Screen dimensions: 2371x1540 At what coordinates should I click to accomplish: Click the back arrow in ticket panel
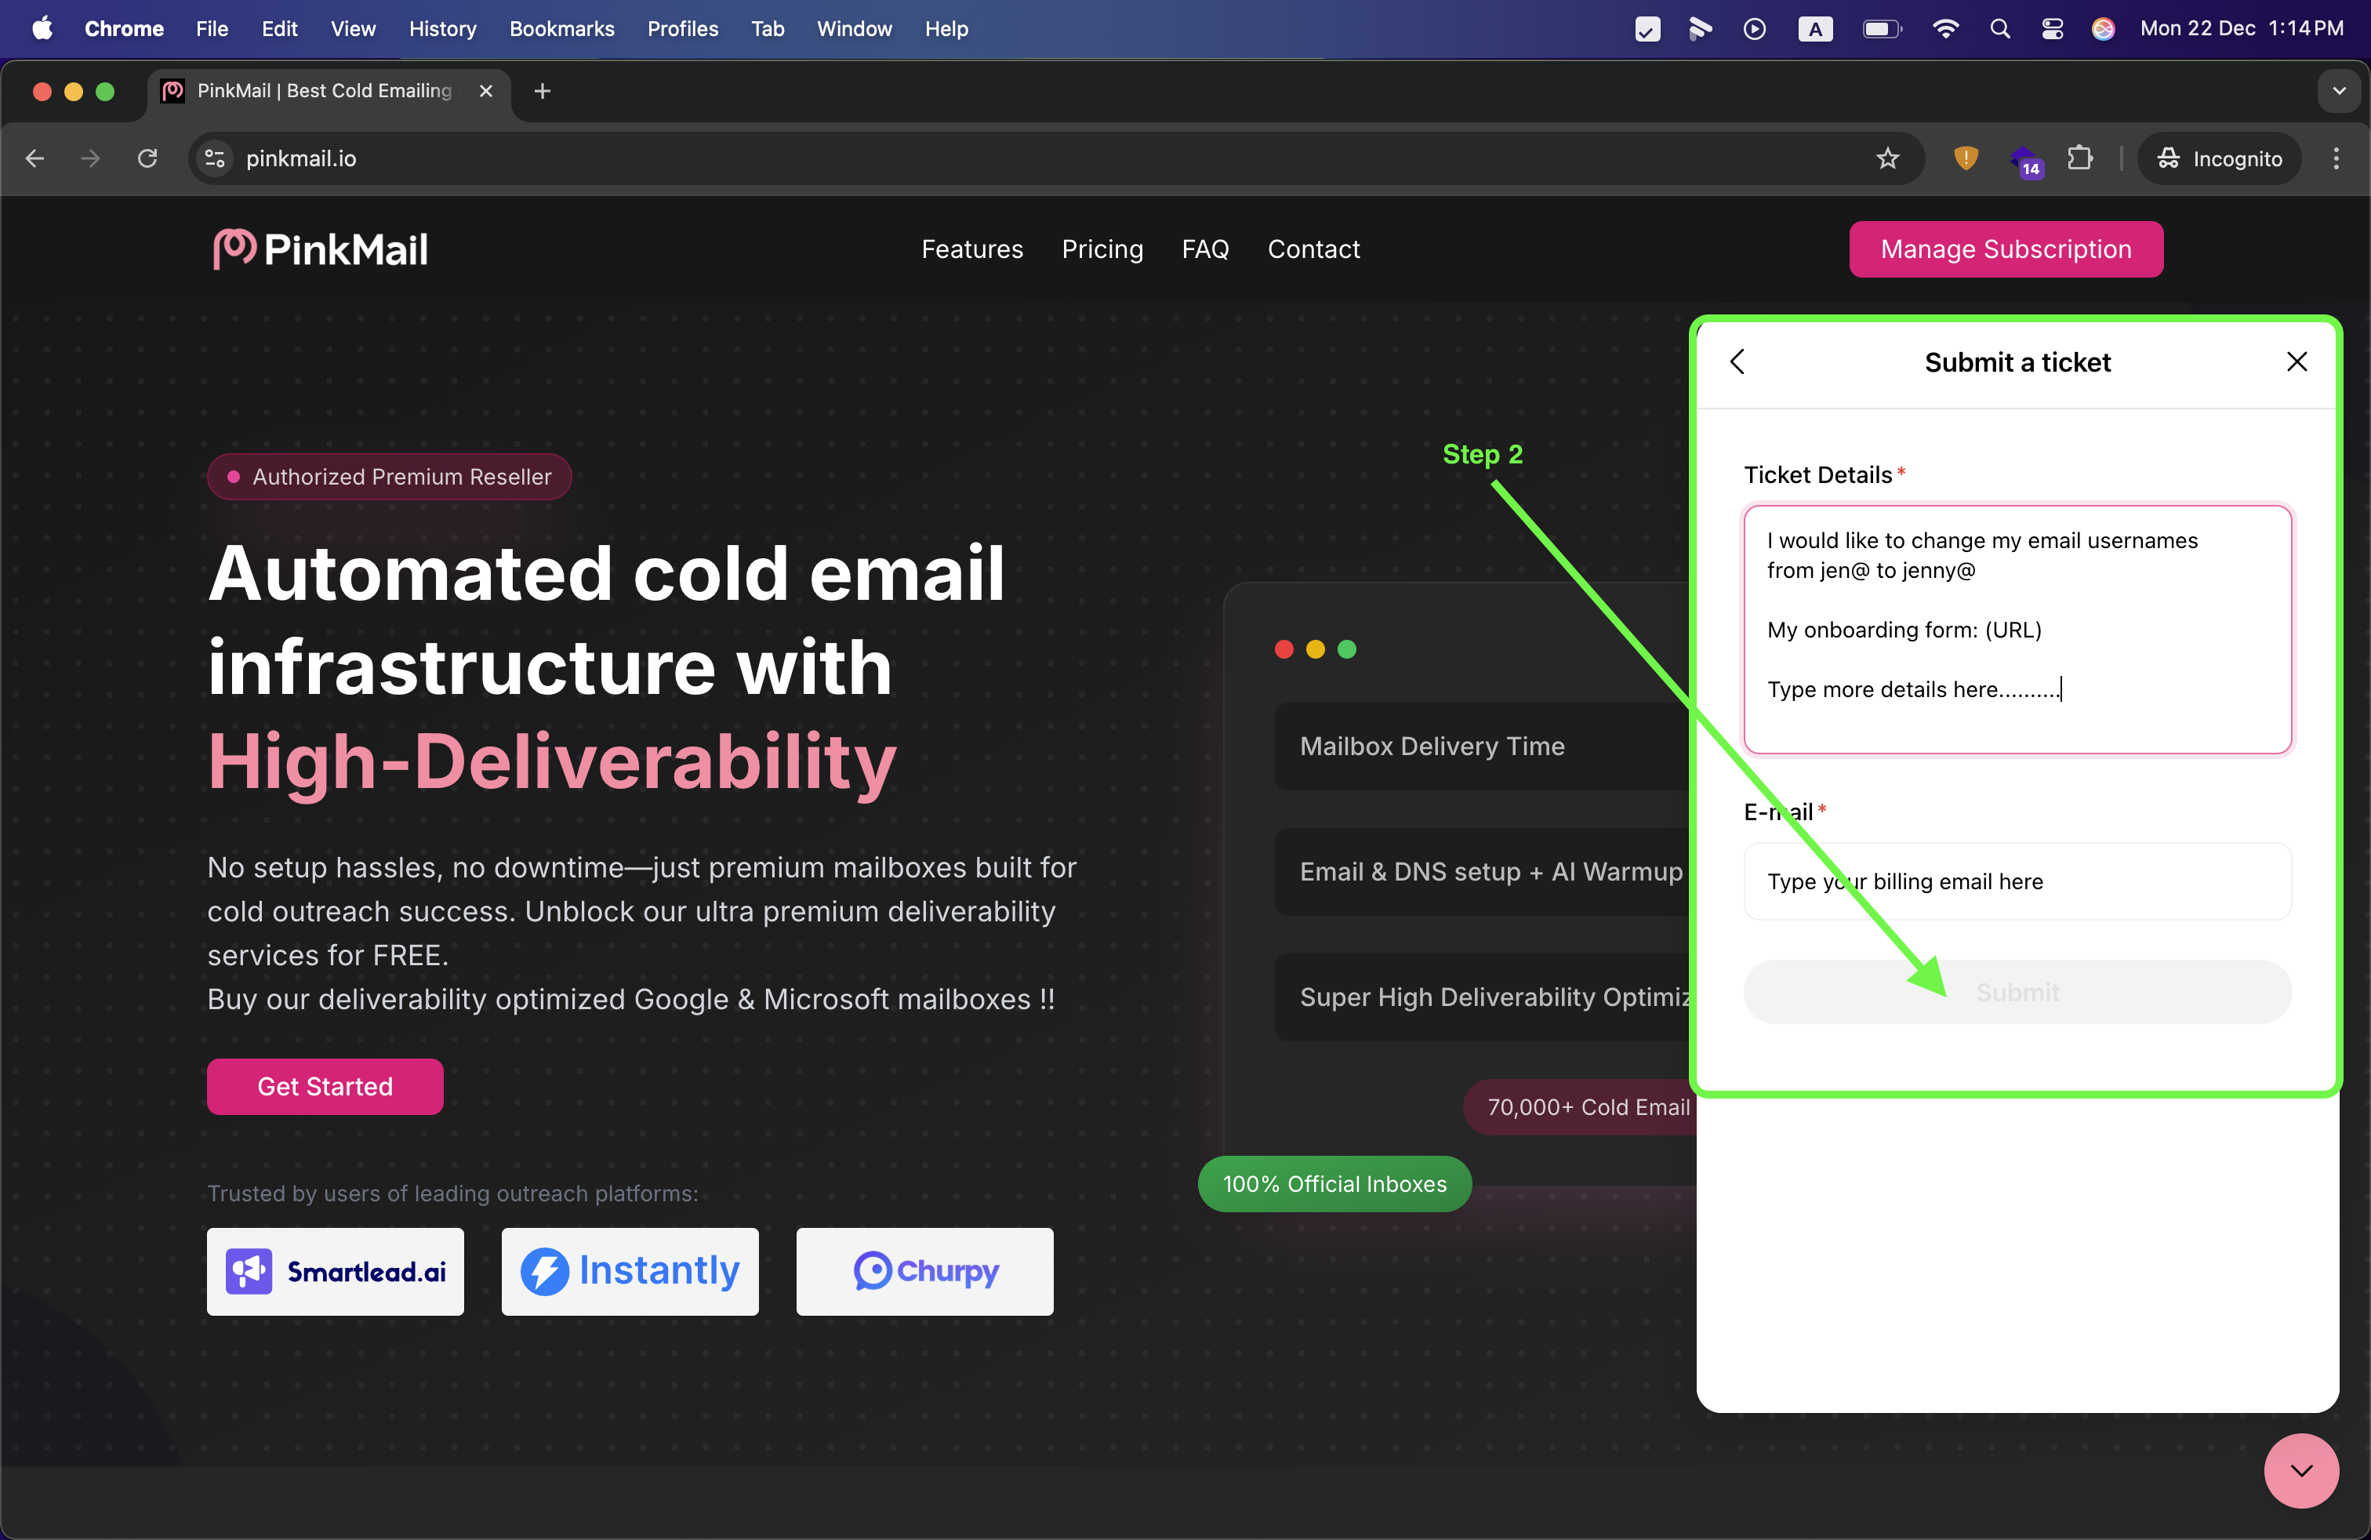(x=1737, y=361)
